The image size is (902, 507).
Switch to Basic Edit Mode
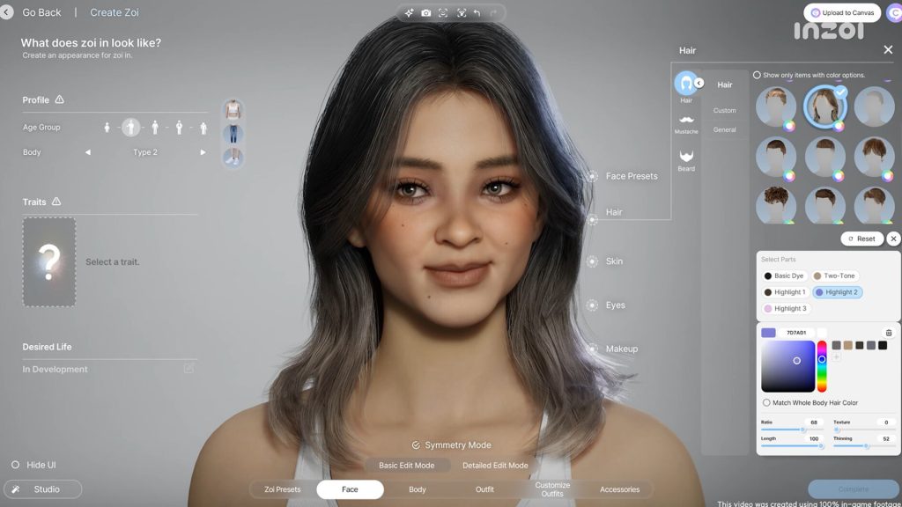pyautogui.click(x=407, y=466)
